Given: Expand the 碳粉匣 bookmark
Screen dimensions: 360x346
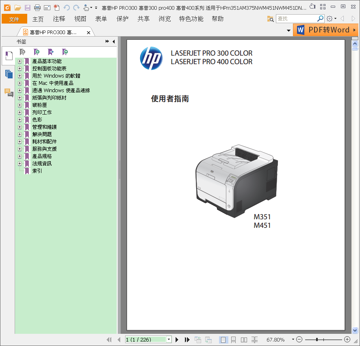Looking at the screenshot, I should (x=20, y=105).
